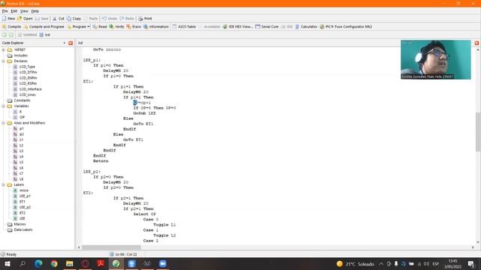The image size is (481, 270).
Task: Select variable OP in explorer
Action: (x=22, y=117)
